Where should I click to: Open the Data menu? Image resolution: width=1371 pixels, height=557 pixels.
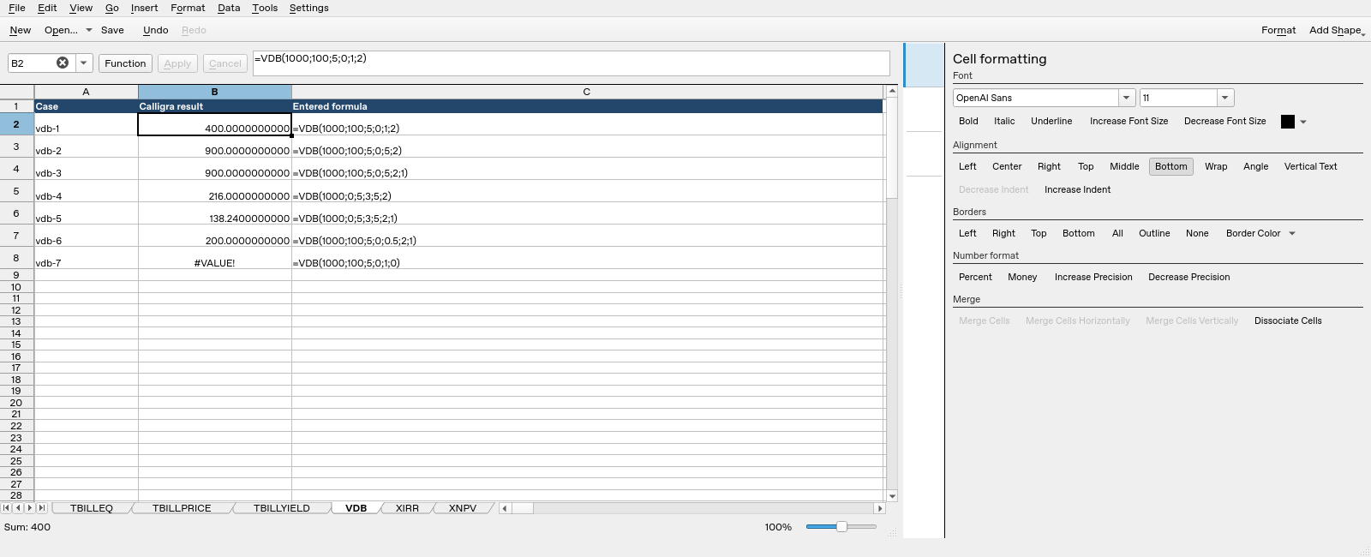[x=229, y=8]
